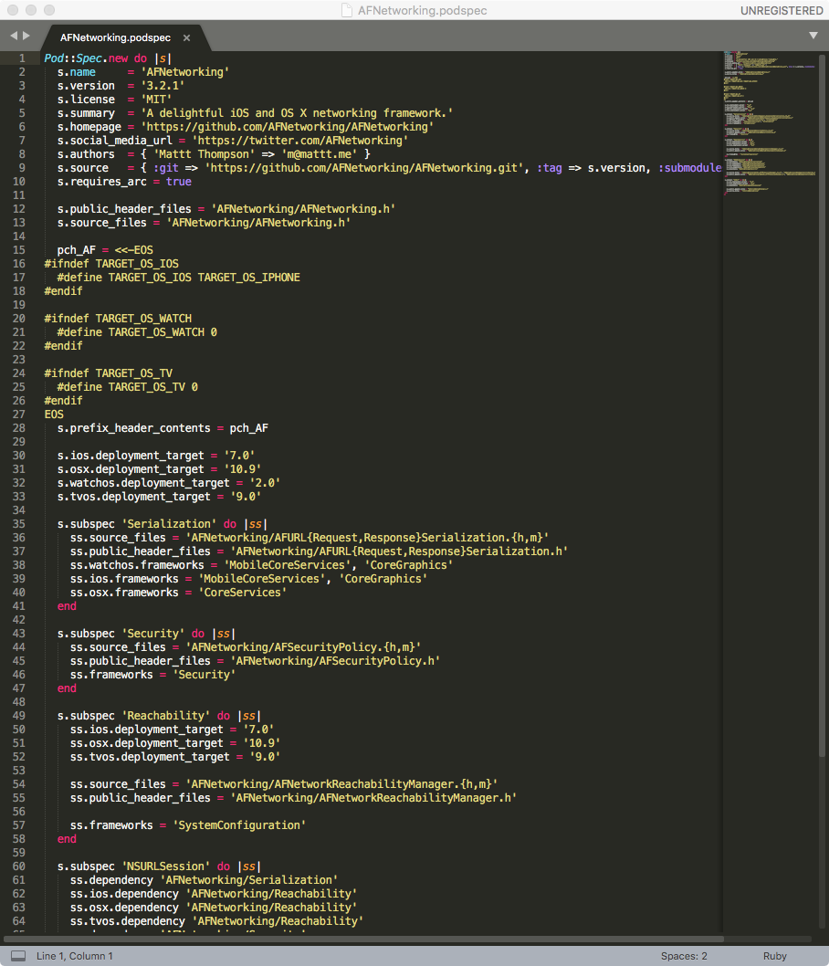Go forward with the right tab arrow
This screenshot has width=829, height=966.
coord(26,36)
